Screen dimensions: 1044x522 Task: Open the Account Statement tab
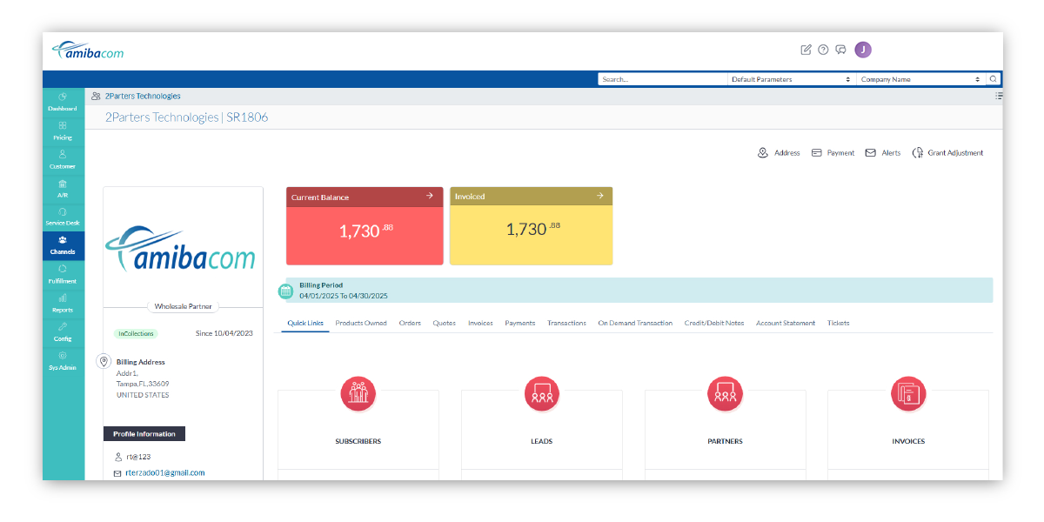(x=786, y=324)
